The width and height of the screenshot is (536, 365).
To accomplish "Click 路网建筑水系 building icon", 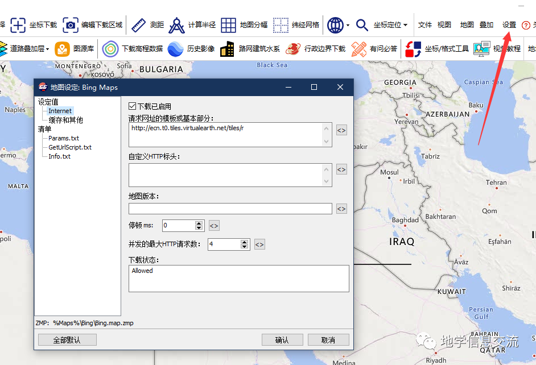I will [x=227, y=49].
